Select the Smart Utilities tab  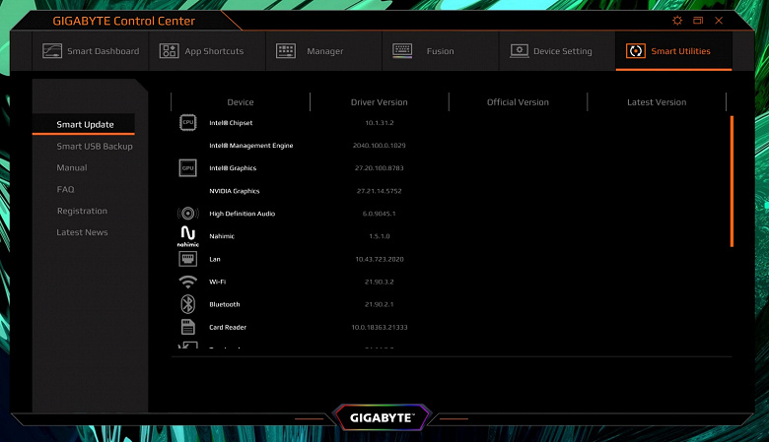(x=673, y=51)
